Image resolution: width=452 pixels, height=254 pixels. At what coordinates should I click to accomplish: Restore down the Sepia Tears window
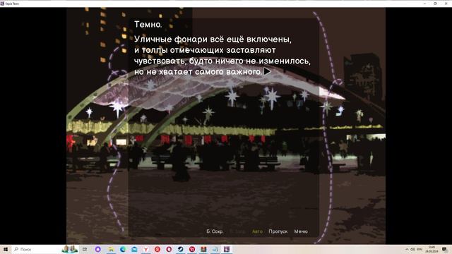[x=435, y=4]
